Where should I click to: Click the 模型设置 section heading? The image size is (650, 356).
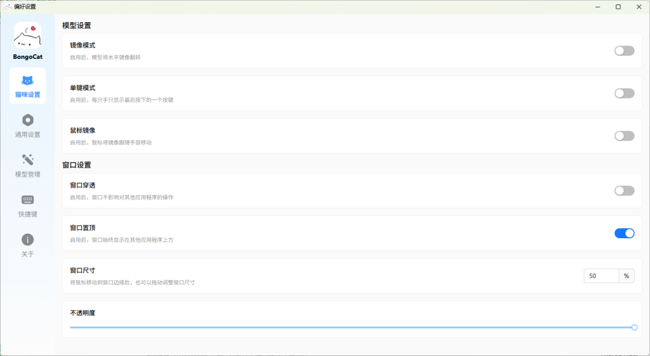point(77,26)
